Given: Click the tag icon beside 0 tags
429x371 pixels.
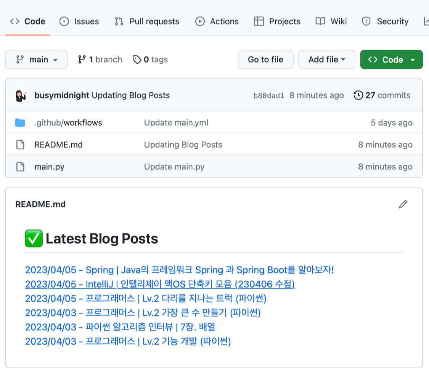Looking at the screenshot, I should point(137,59).
